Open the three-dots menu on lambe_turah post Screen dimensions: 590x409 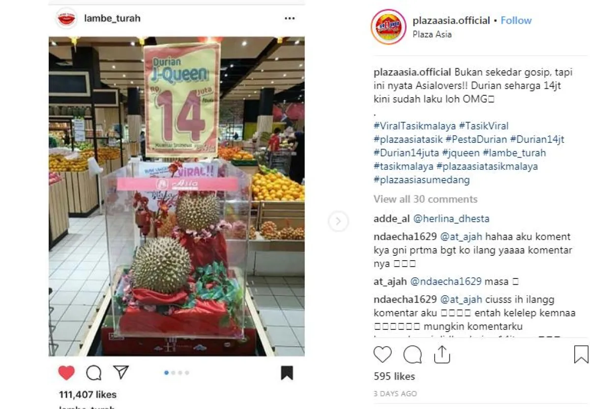pos(290,19)
